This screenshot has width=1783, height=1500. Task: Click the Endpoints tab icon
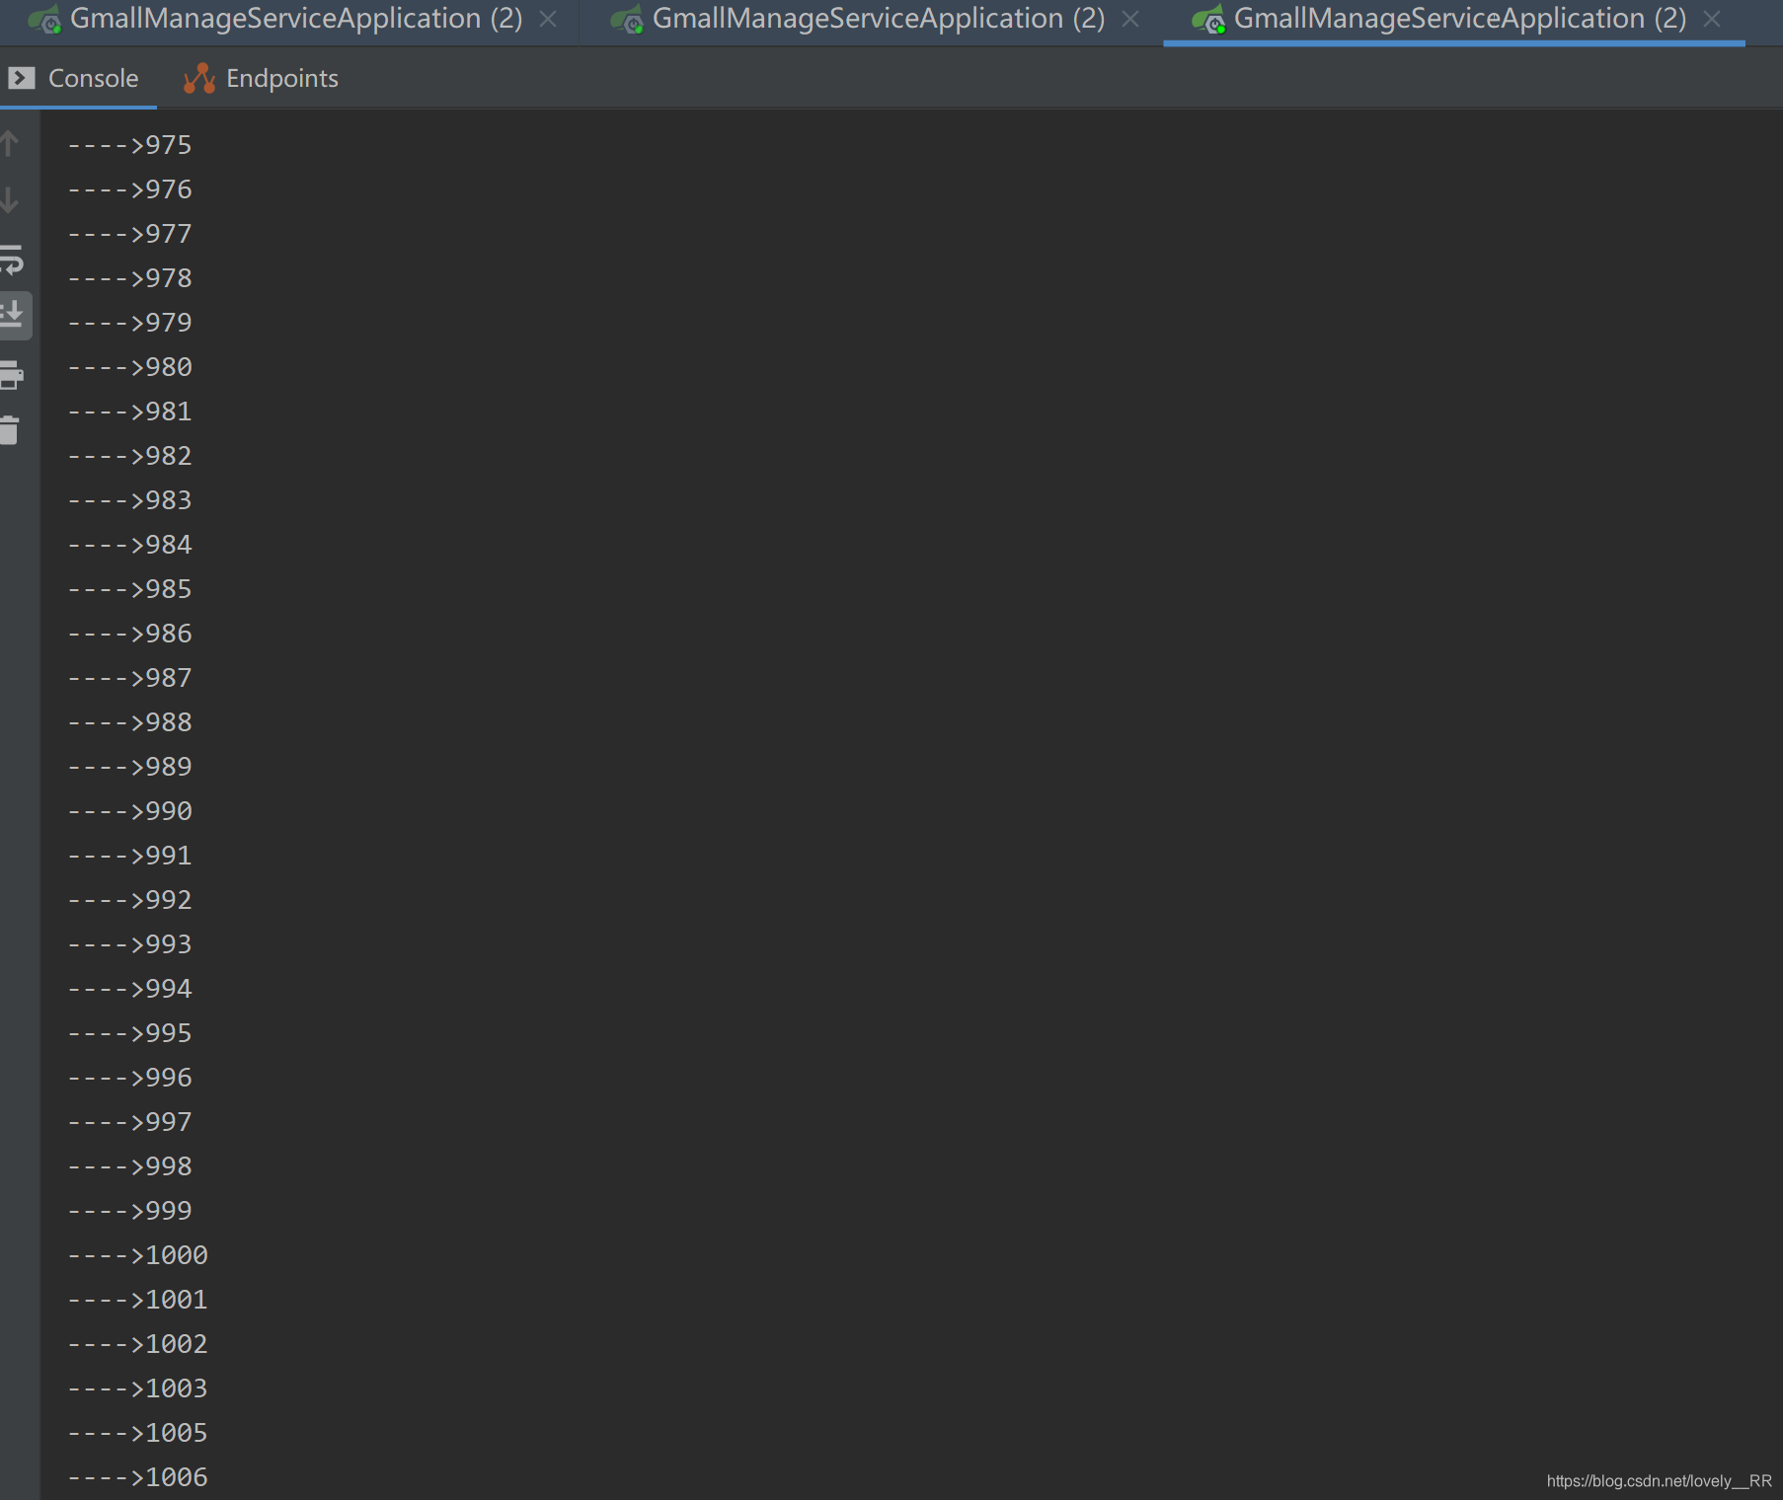[199, 78]
